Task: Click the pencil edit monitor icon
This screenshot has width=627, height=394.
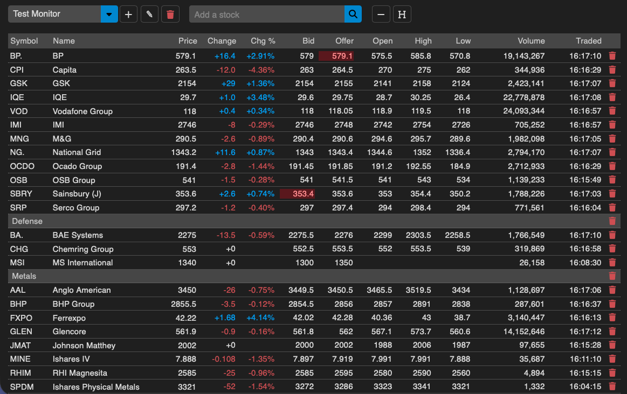Action: pos(149,15)
